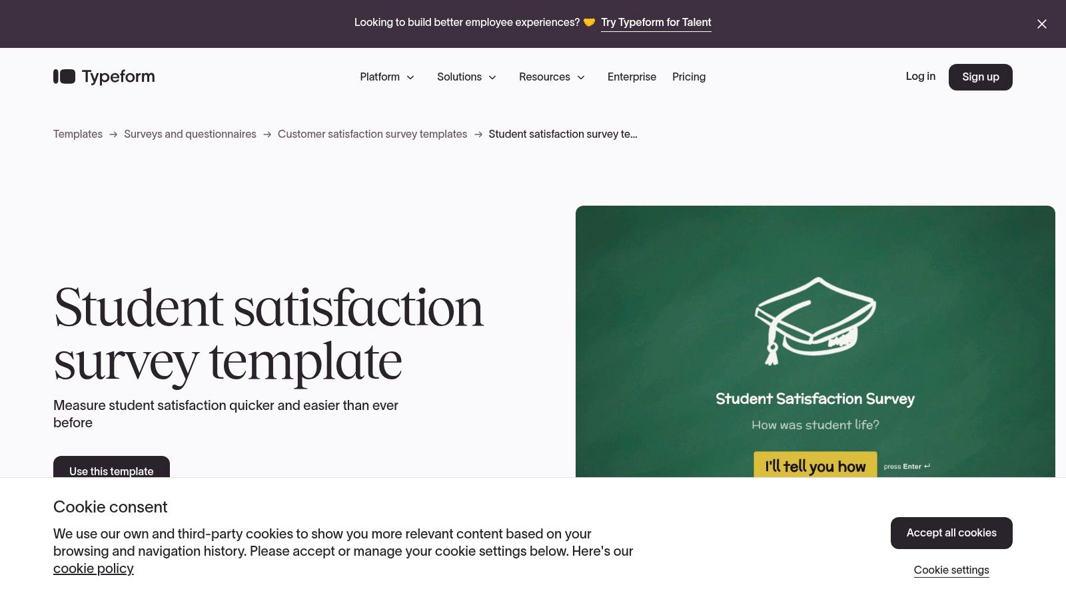Click the chevron next to Resources

coord(582,77)
